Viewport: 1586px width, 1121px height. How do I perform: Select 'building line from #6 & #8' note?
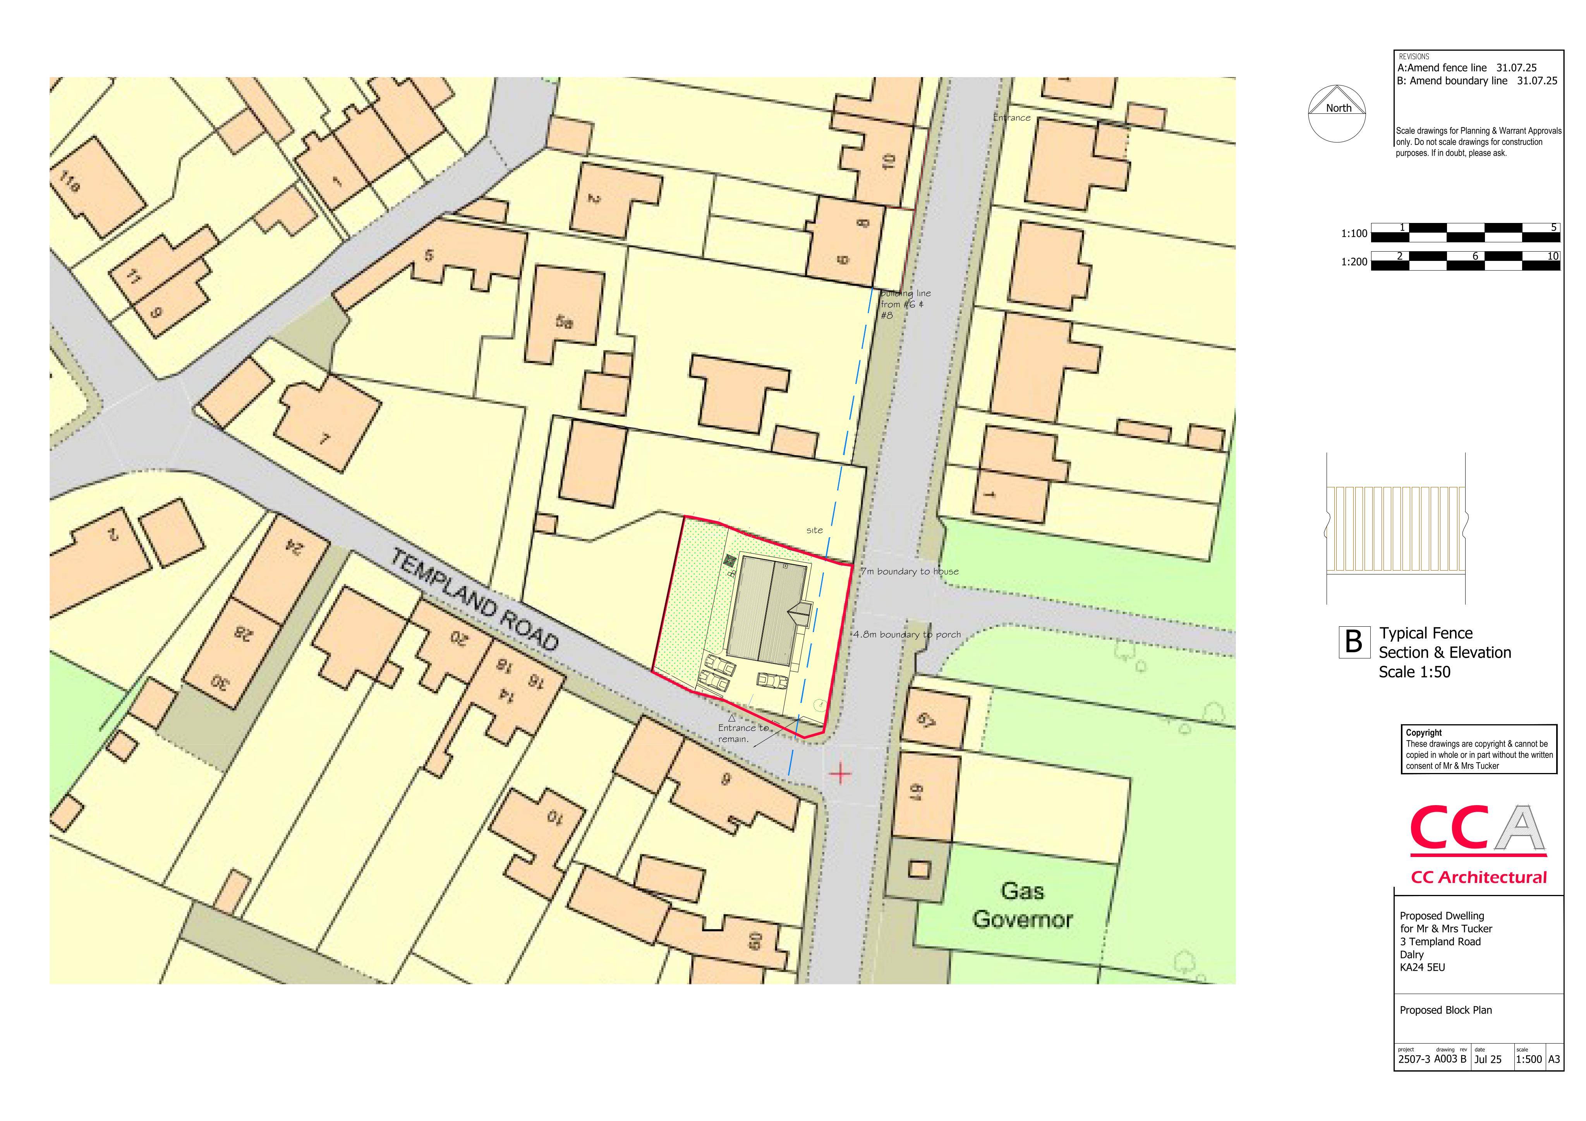click(x=905, y=304)
